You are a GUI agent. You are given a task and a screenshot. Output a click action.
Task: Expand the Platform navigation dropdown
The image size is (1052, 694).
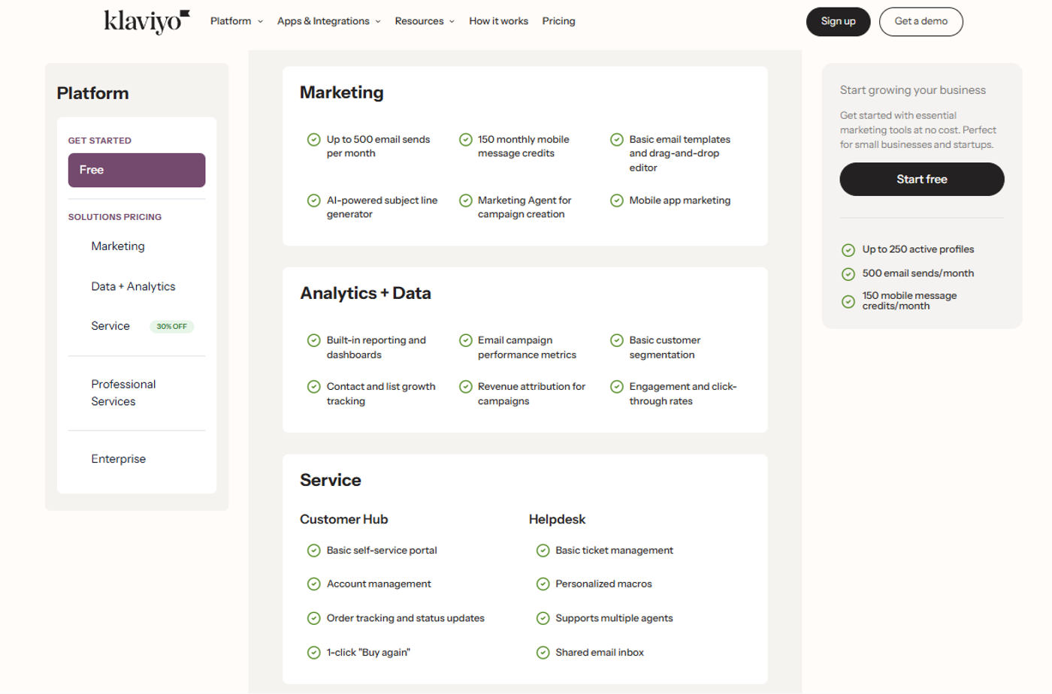237,21
